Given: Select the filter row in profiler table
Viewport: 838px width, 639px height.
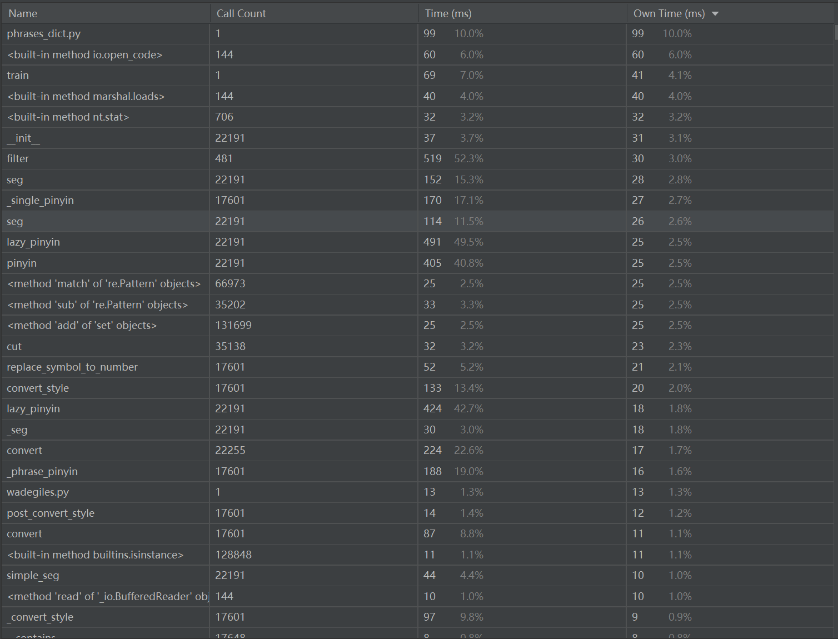Looking at the screenshot, I should click(x=18, y=159).
